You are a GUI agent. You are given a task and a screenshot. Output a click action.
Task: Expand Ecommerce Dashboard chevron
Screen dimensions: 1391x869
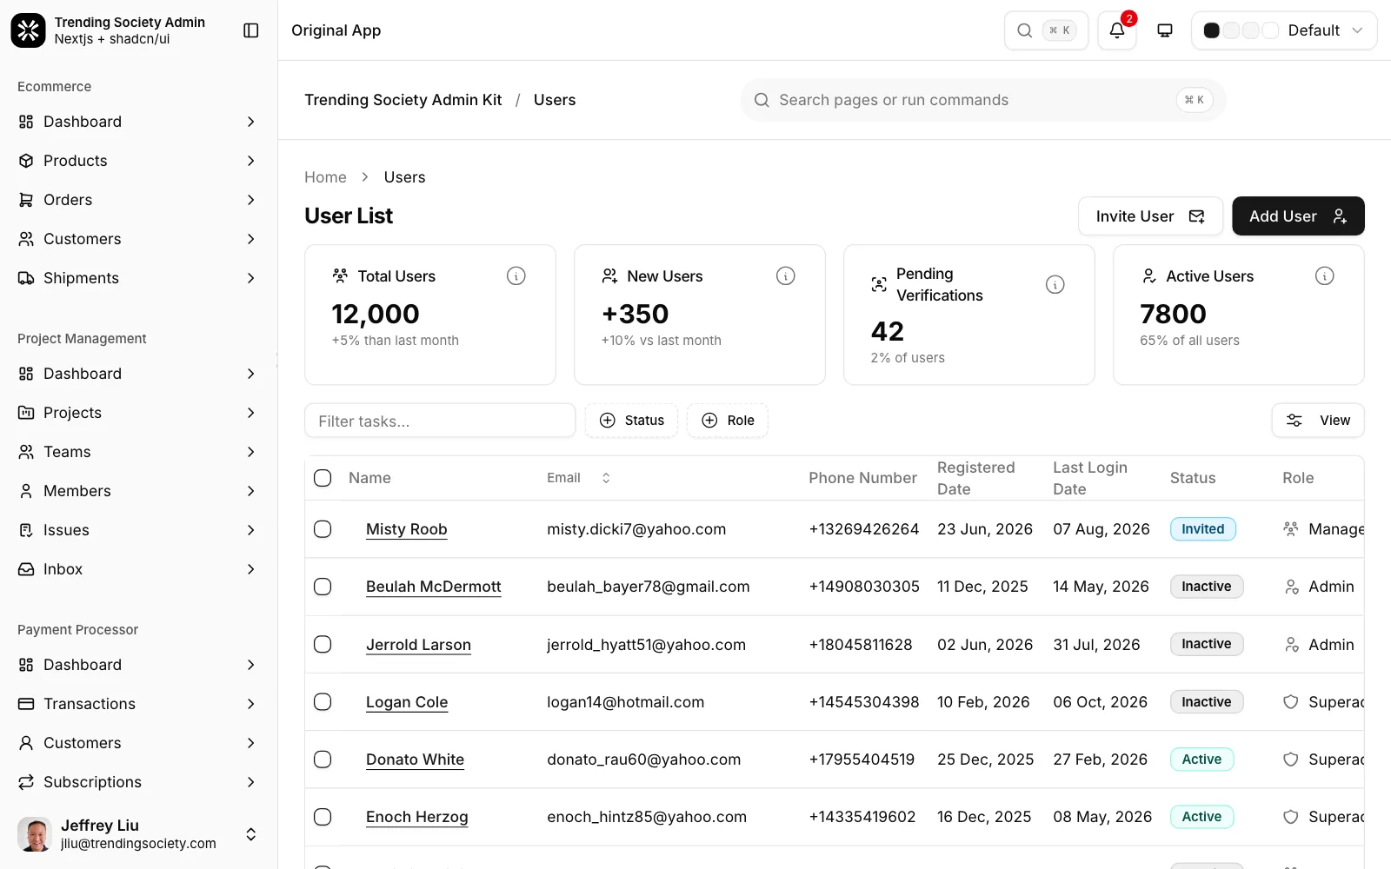tap(250, 122)
